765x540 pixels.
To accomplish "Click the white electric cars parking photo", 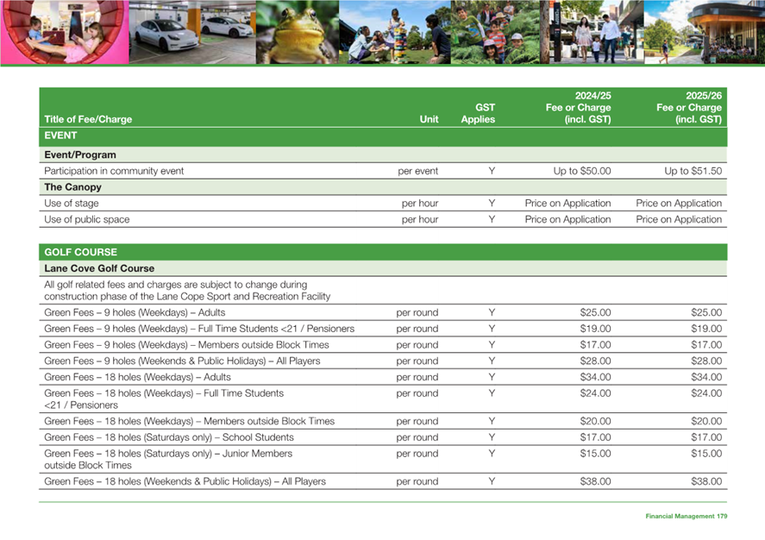I will click(192, 32).
